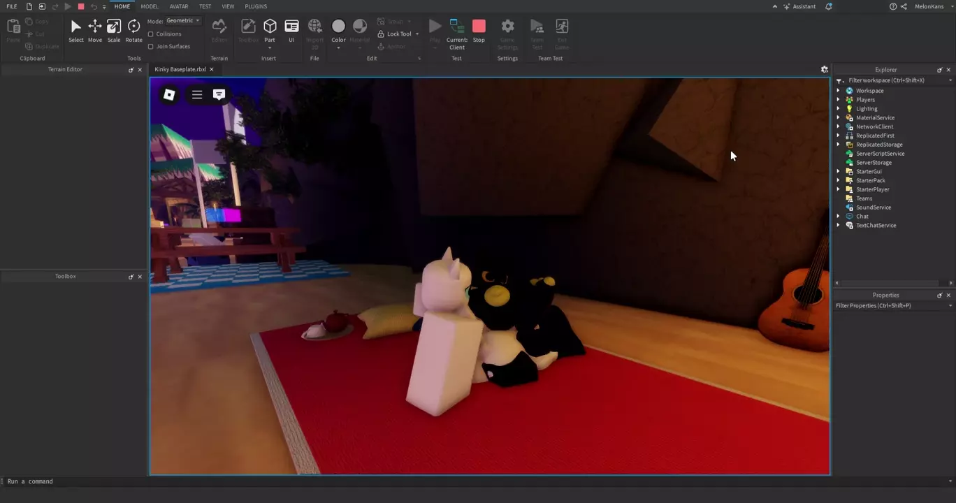
Task: Pick a color with the Color button
Action: [x=338, y=30]
